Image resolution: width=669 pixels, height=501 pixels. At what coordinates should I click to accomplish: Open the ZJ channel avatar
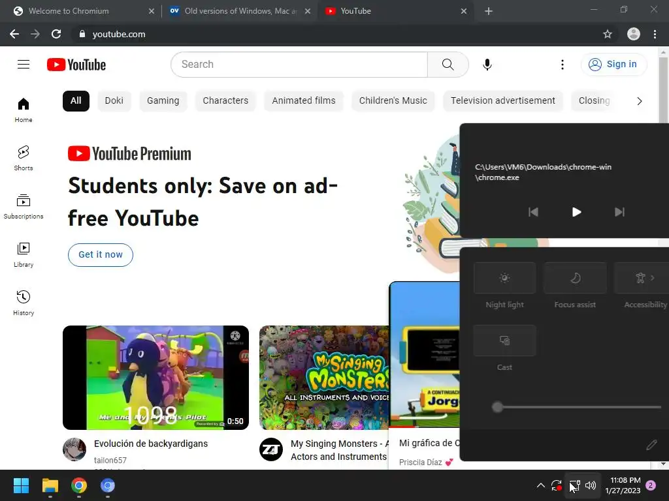(x=271, y=449)
